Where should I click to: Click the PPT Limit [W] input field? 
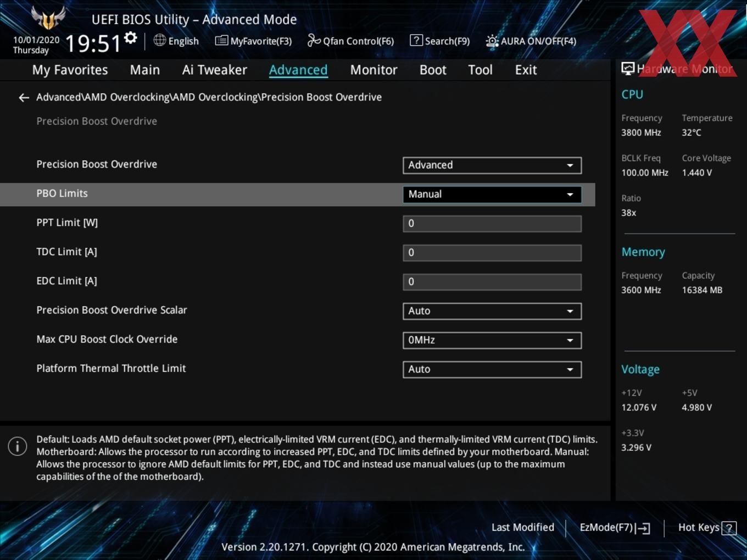click(492, 223)
